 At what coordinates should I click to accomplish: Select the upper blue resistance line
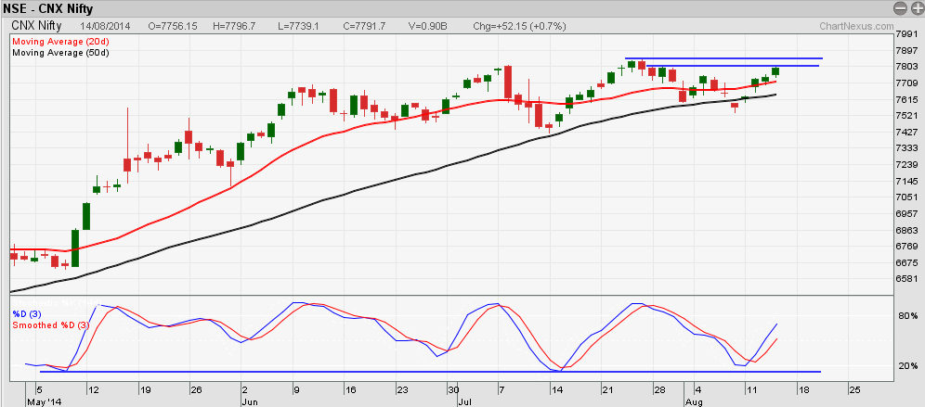(x=723, y=58)
